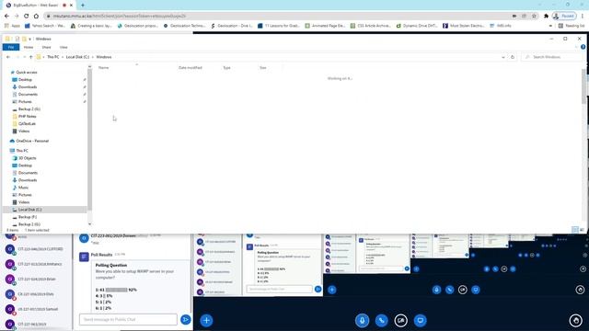
Task: Mute the microphone in BigBlueButton
Action: 362,321
